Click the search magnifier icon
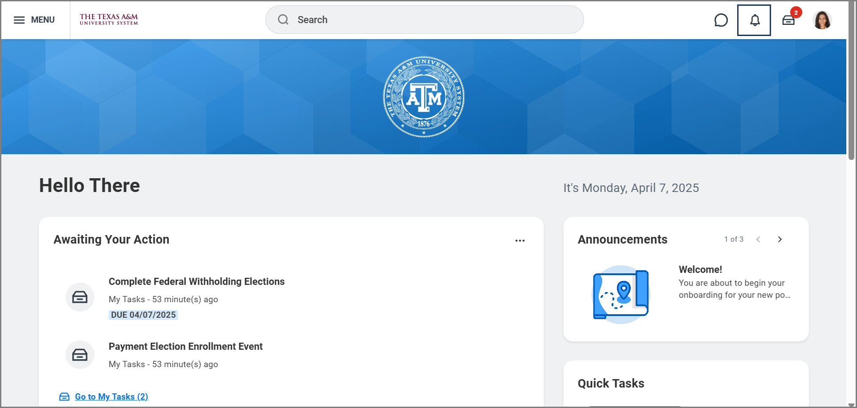The height and width of the screenshot is (408, 857). [x=283, y=20]
